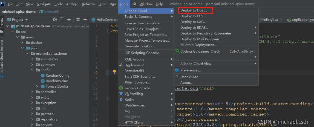The image size is (314, 127).
Task: Click line number 10 in the gutter
Action: tap(95, 73)
